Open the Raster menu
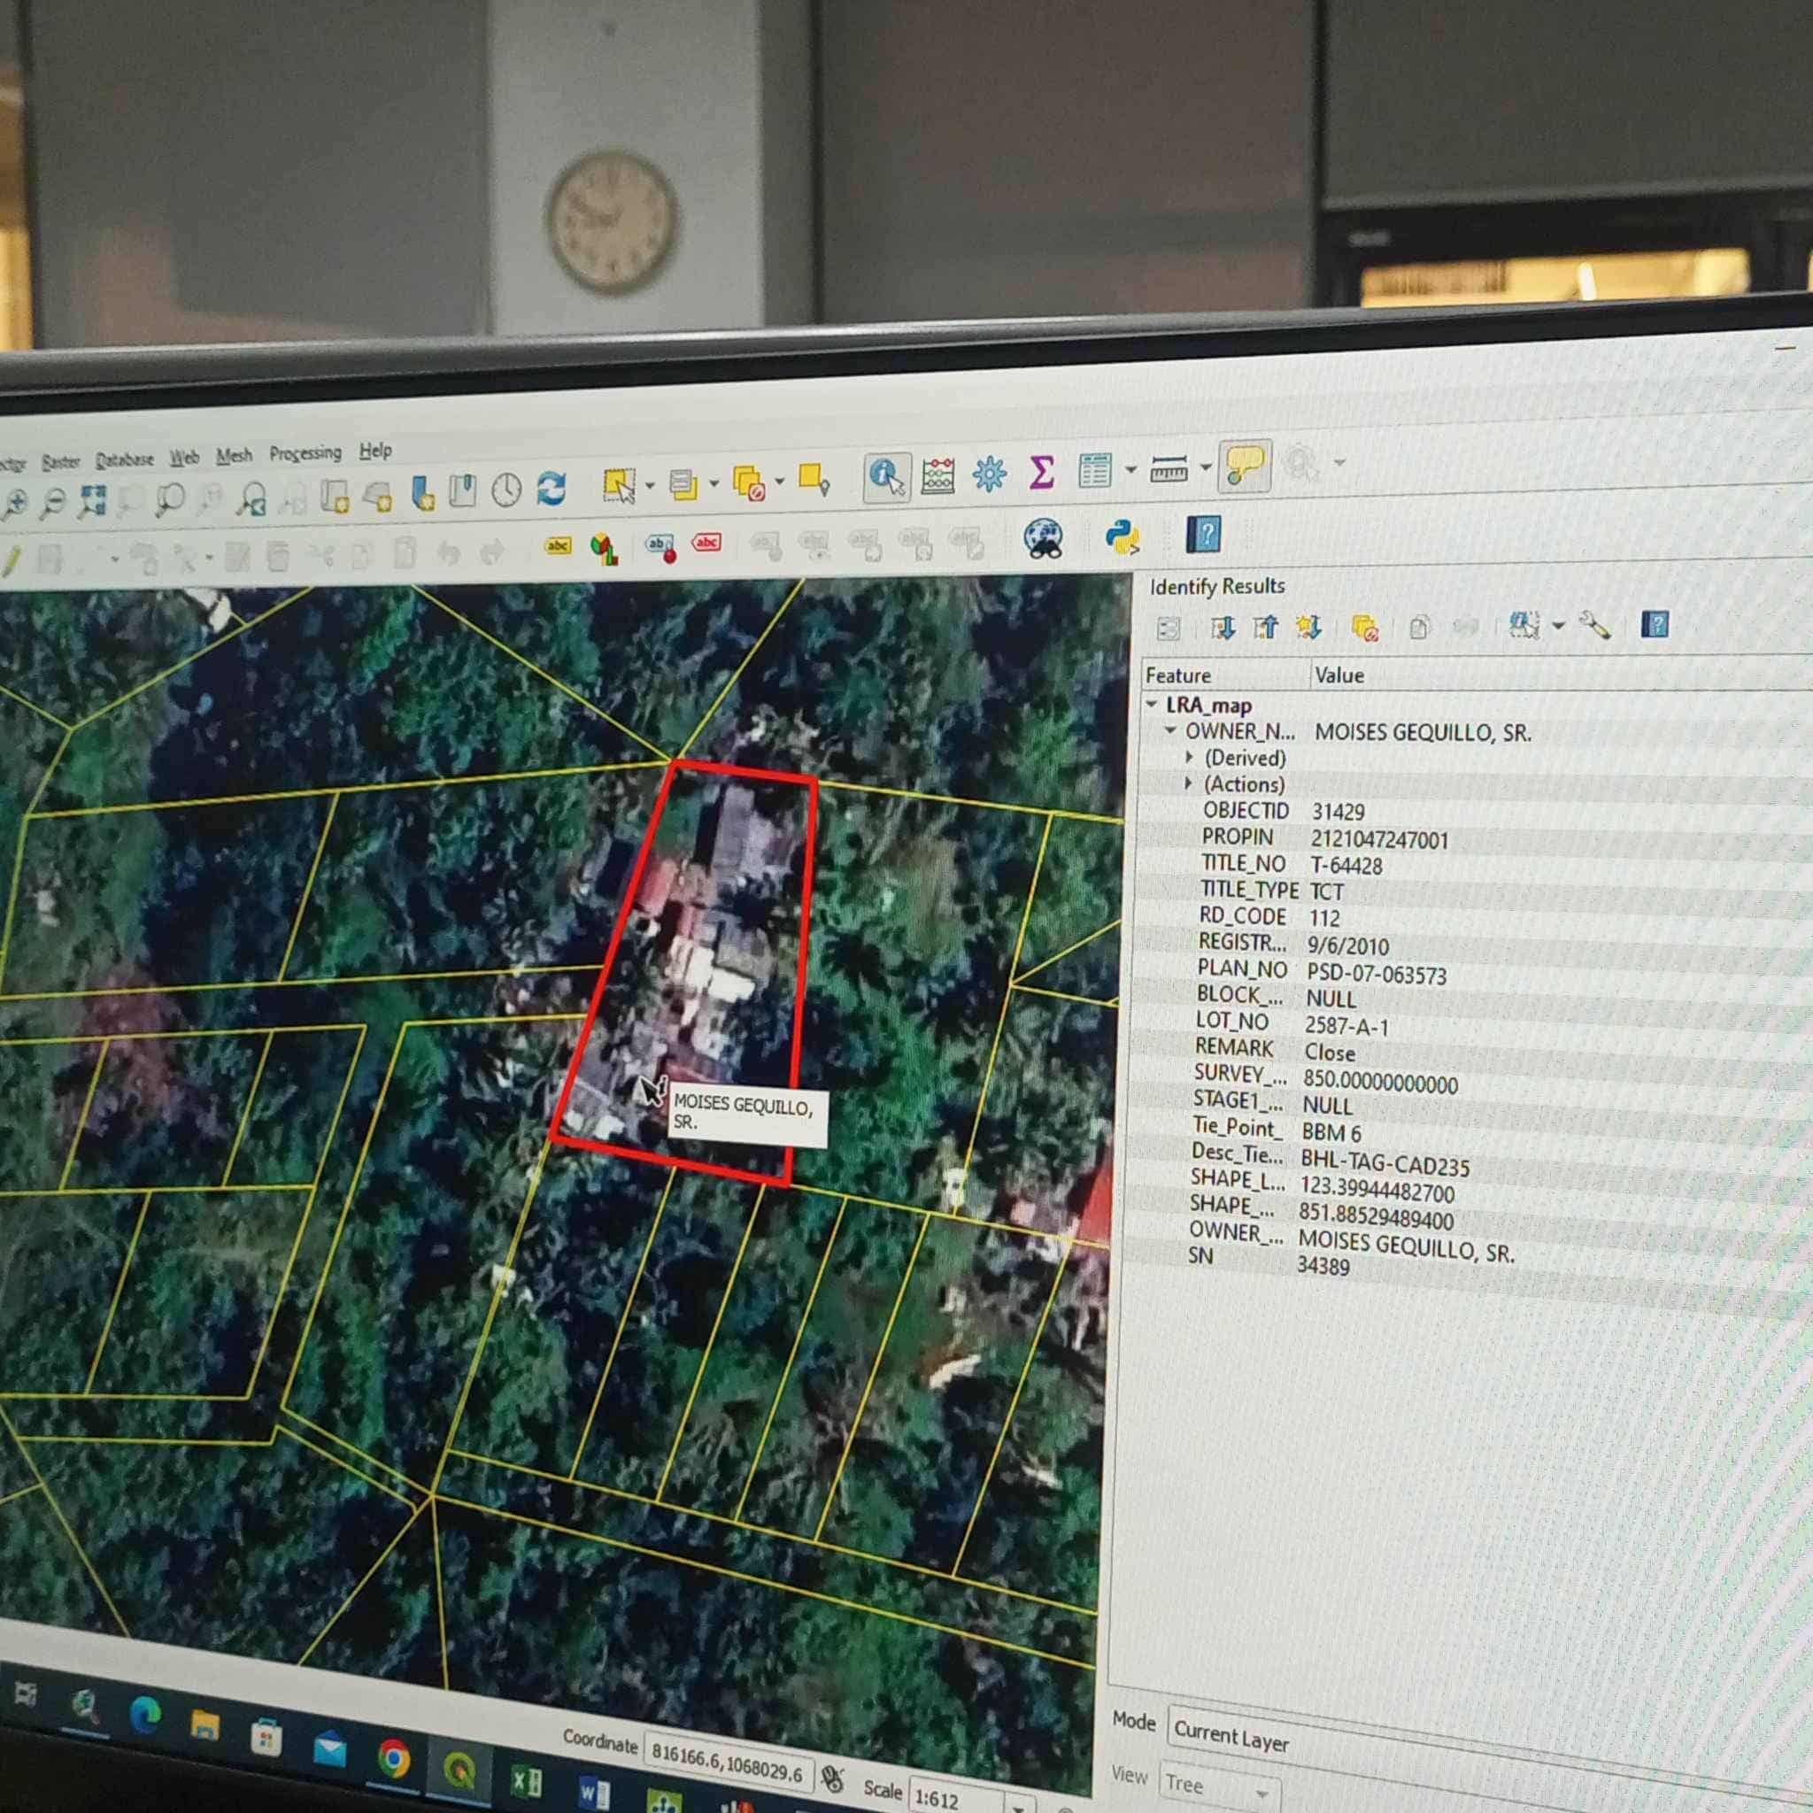The image size is (1813, 1813). pos(60,462)
